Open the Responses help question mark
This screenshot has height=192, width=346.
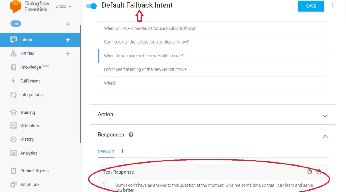click(131, 135)
